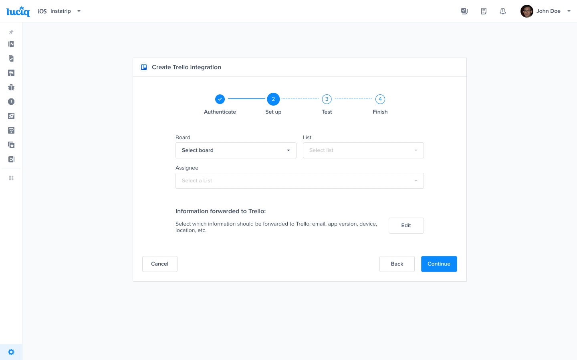Open the star reviews icon in sidebar
Viewport: 577px width, 360px height.
click(x=11, y=145)
